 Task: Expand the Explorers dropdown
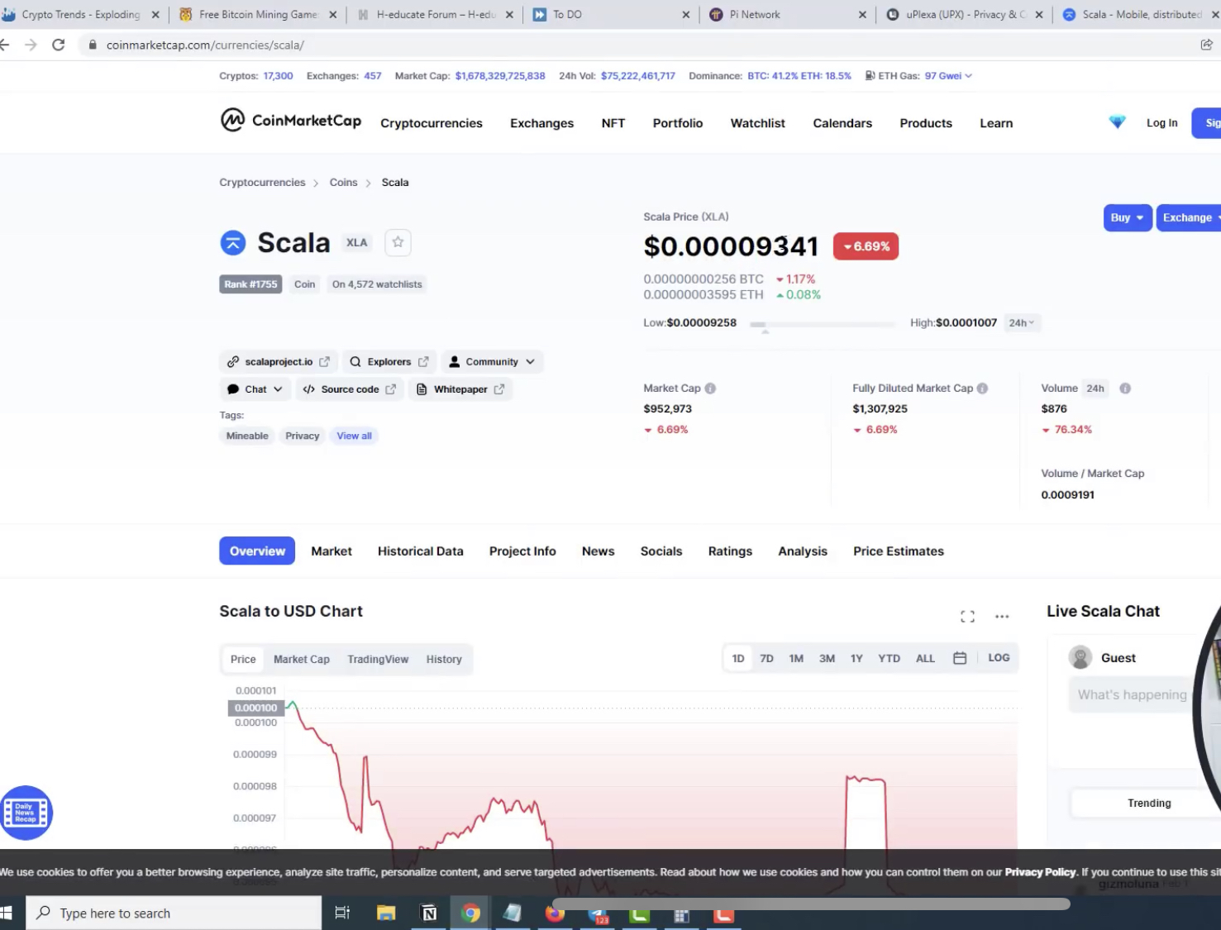coord(389,362)
